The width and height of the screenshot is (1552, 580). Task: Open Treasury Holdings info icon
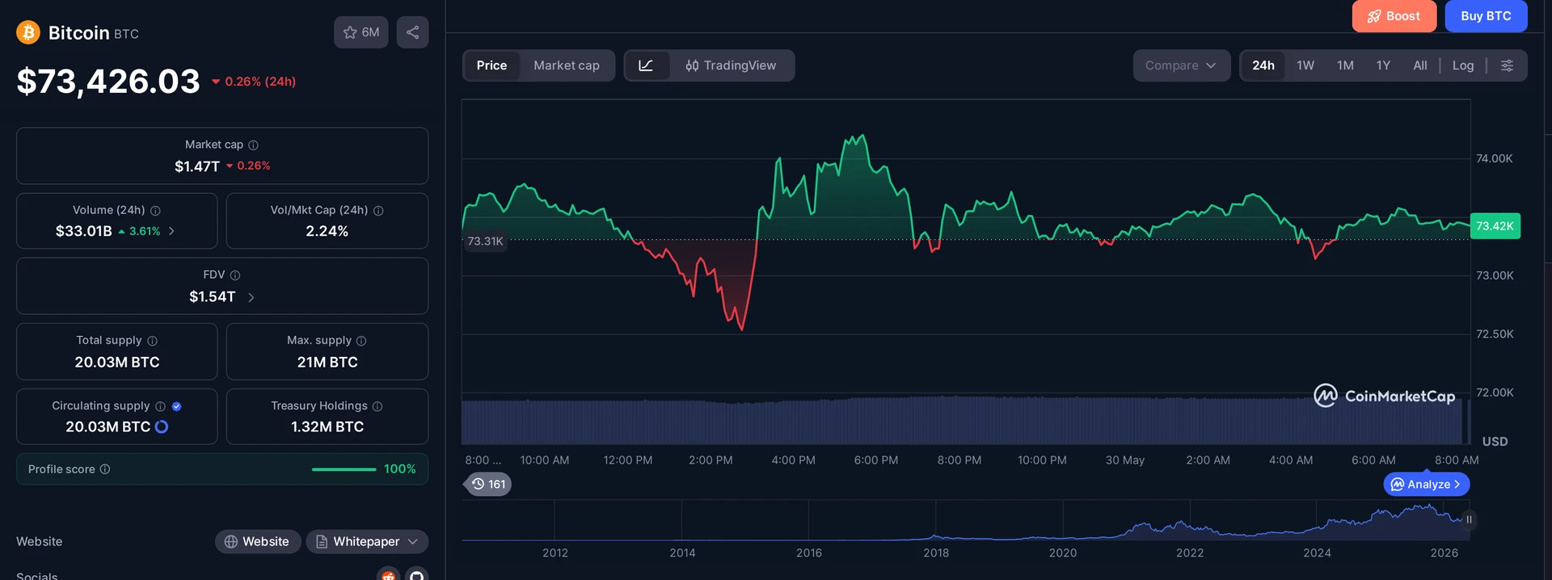[x=377, y=406]
